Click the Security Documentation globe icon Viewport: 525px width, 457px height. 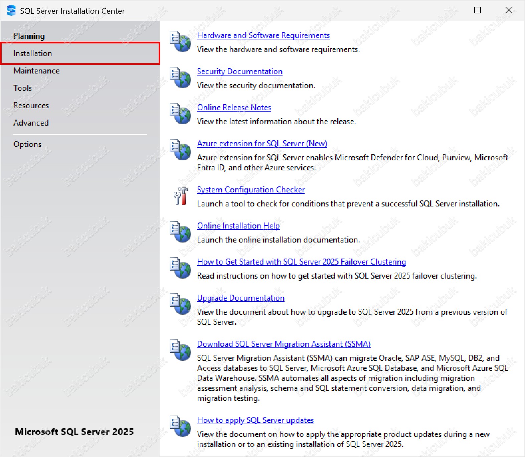tap(180, 78)
